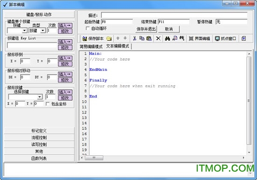The height and width of the screenshot is (180, 257).
Task: Click 插入 for the Key List group
Action: (65, 42)
